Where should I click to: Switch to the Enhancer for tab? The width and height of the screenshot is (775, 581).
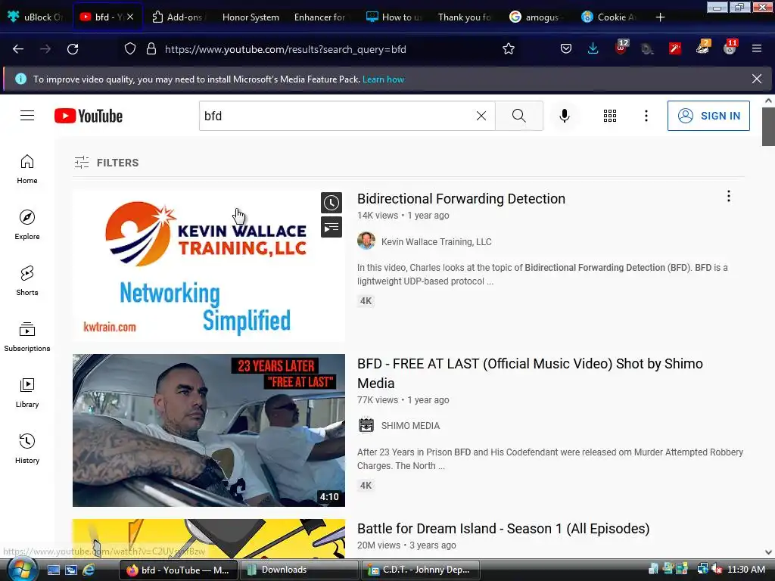[x=321, y=17]
